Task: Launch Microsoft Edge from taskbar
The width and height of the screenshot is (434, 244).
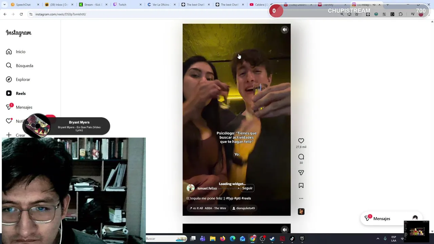Action: [x=233, y=239]
